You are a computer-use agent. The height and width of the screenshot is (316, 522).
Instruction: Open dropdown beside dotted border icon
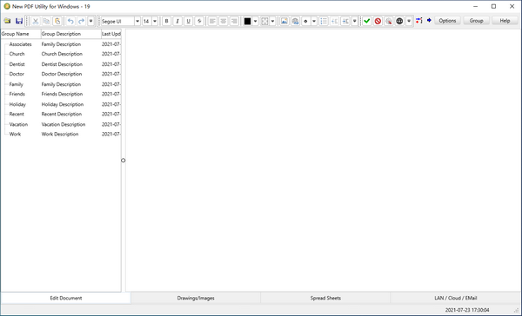tap(272, 21)
